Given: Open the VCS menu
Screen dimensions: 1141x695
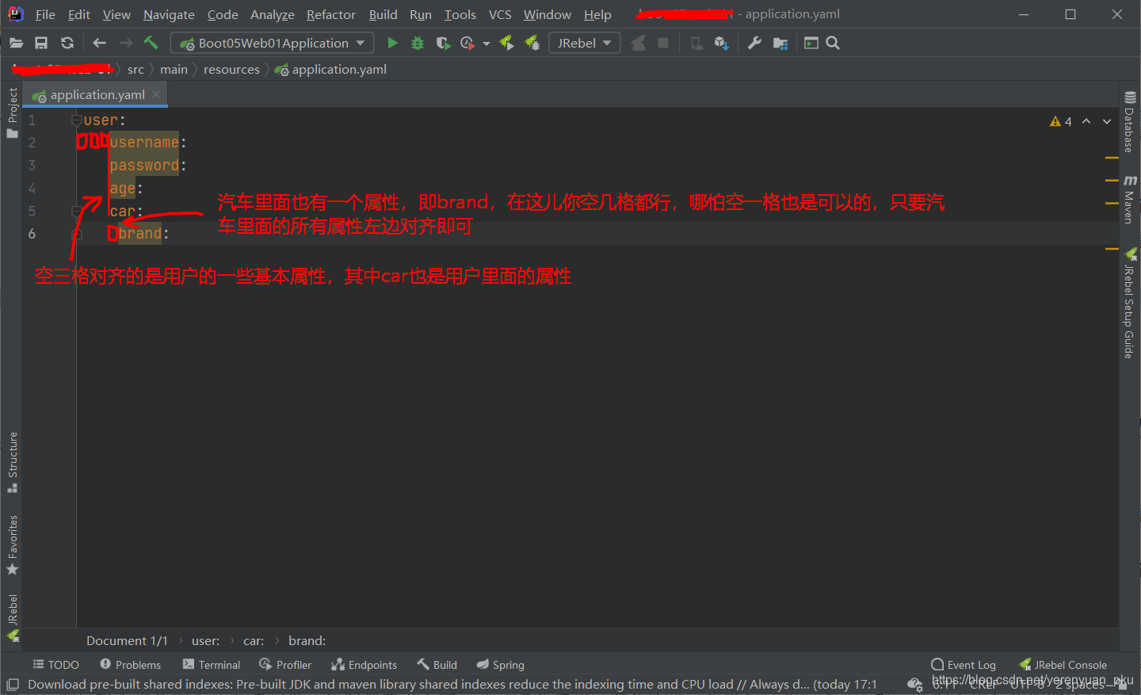Looking at the screenshot, I should pos(500,14).
